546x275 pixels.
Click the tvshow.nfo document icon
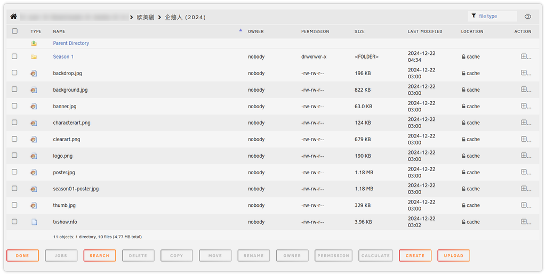(34, 222)
